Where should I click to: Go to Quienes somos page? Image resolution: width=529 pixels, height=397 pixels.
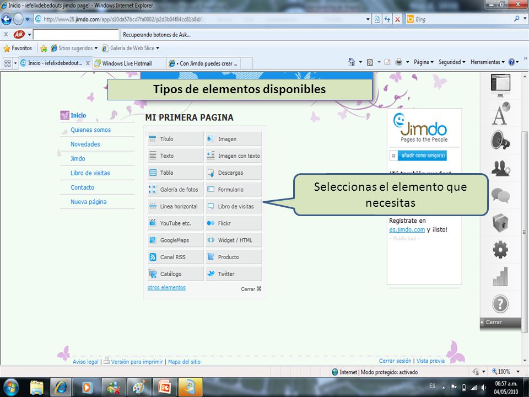(x=90, y=130)
